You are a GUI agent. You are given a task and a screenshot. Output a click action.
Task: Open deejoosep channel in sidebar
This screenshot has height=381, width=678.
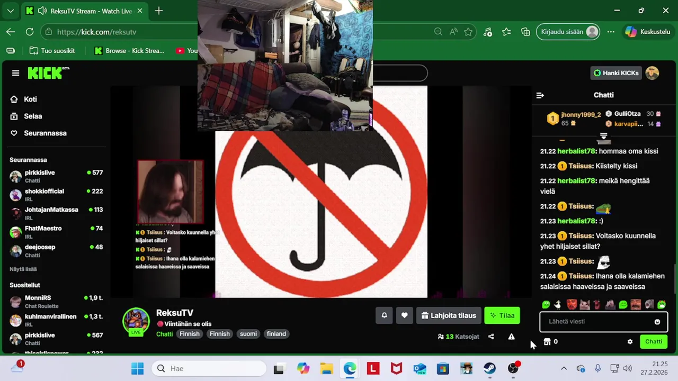[56, 250]
